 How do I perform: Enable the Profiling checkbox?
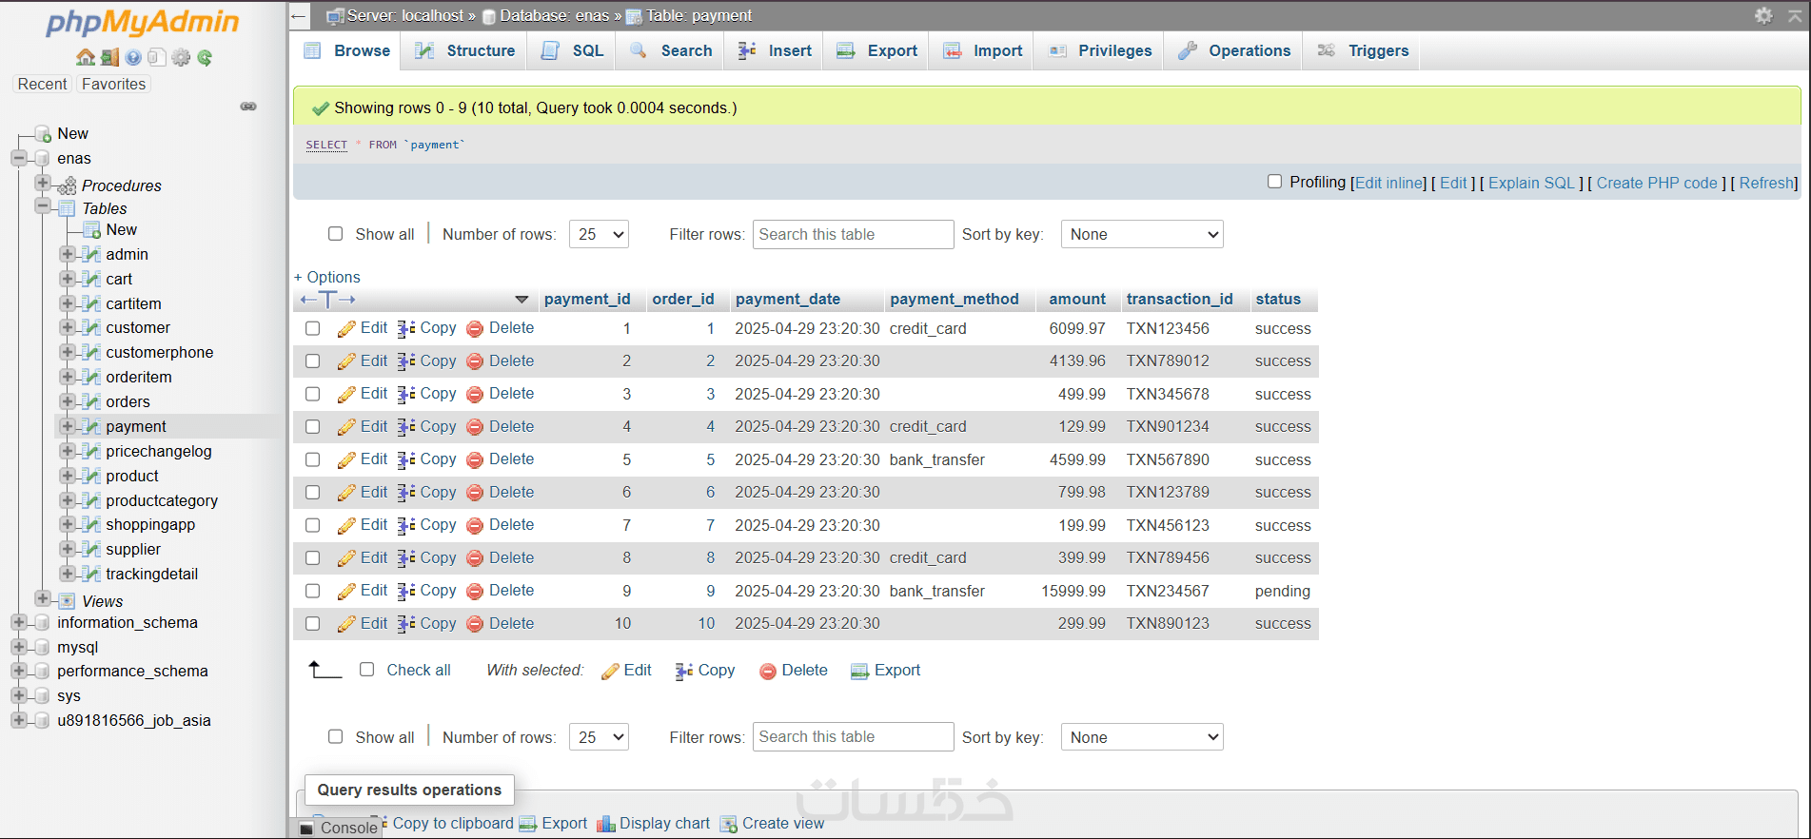[1275, 182]
